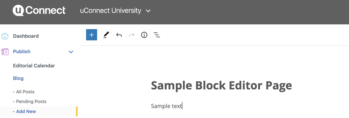
Task: Click the uConnect logo
Action: coord(39,10)
